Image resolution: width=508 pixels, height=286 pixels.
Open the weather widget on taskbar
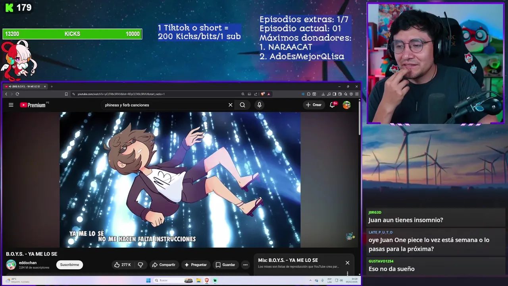(18, 280)
